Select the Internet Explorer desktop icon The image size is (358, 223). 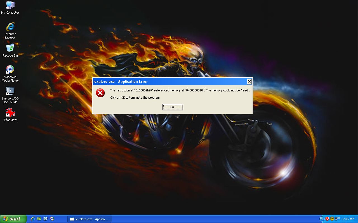(x=10, y=31)
